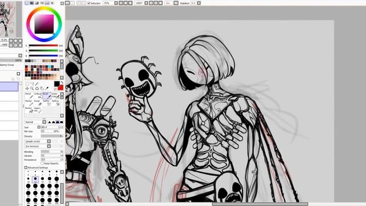The image size is (366, 206).
Task: Open the brush Size multiplier dropdown
Action: (39, 127)
